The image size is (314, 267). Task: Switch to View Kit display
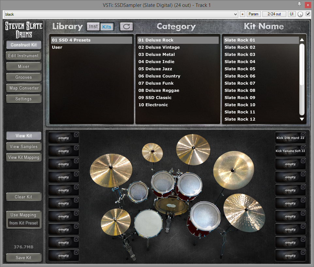point(24,136)
